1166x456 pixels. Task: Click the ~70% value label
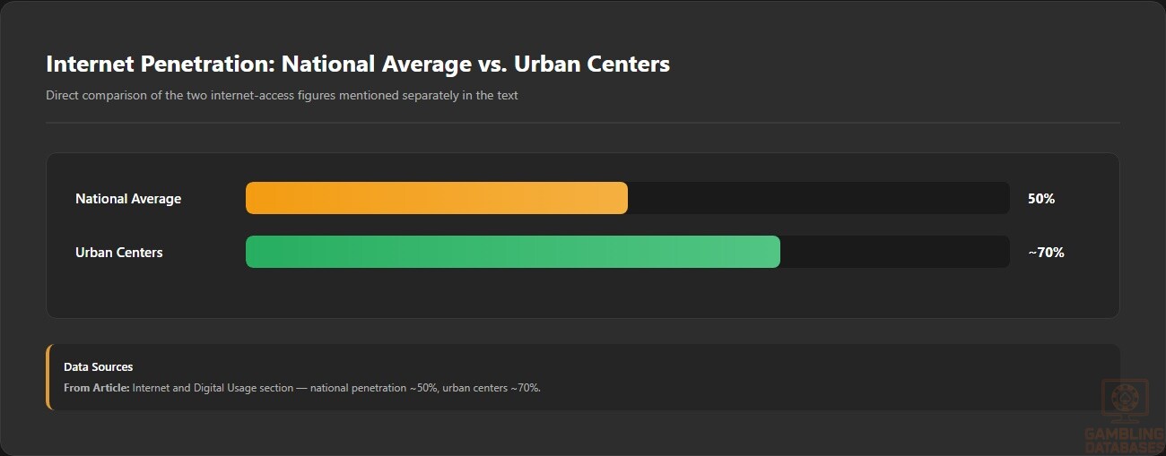pyautogui.click(x=1046, y=253)
